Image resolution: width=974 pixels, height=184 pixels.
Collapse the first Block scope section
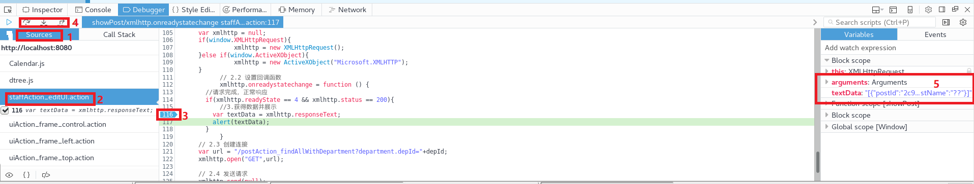827,60
